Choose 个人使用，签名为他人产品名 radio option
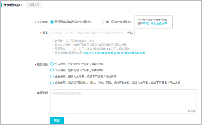Screen dimensions: 202x125 52,70
